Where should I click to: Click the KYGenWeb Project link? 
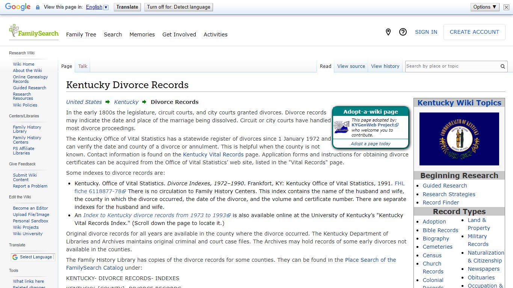point(375,125)
